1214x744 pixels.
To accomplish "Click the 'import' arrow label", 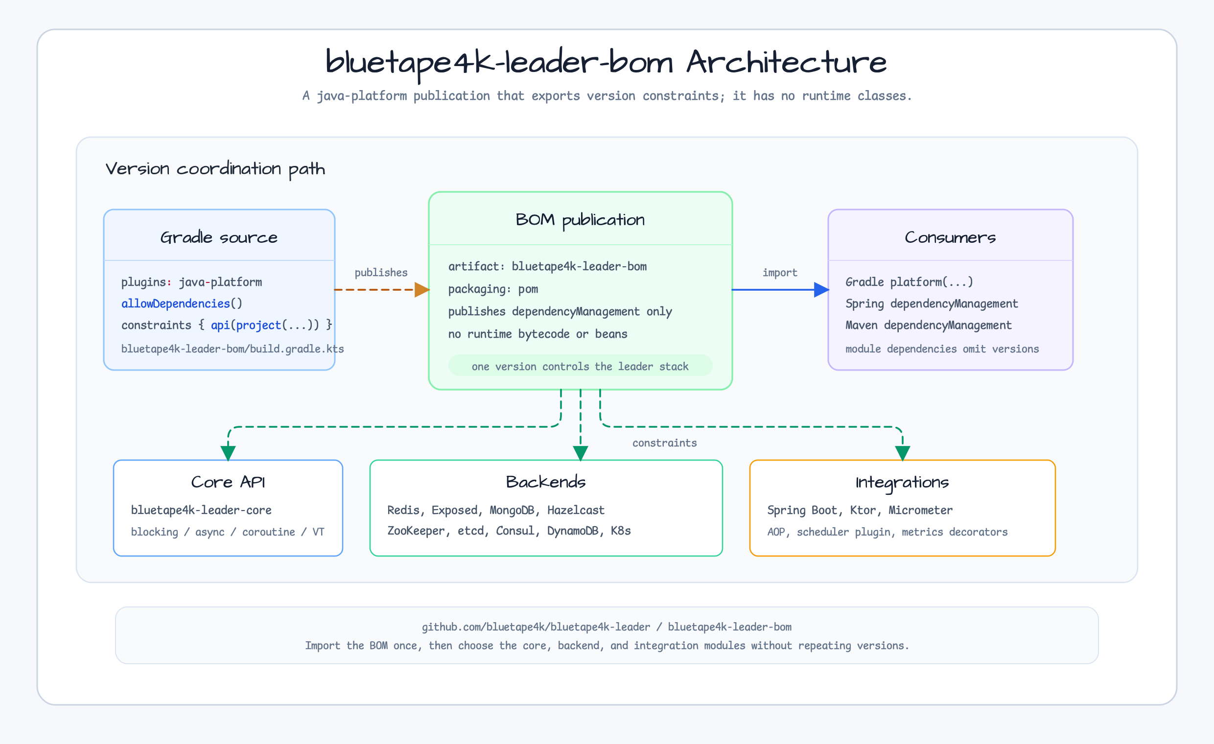I will (780, 273).
